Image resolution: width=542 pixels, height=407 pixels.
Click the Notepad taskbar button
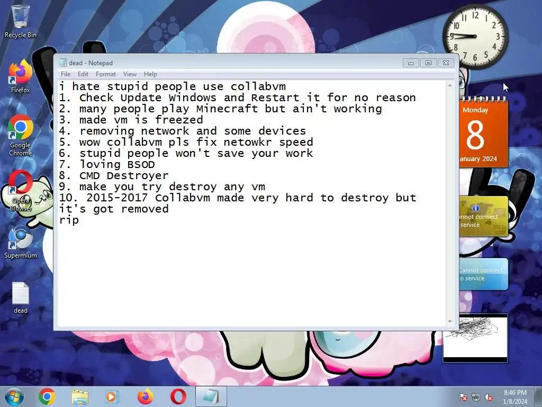point(211,396)
